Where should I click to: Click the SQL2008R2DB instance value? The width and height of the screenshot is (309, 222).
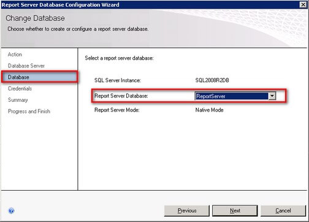[x=212, y=80]
